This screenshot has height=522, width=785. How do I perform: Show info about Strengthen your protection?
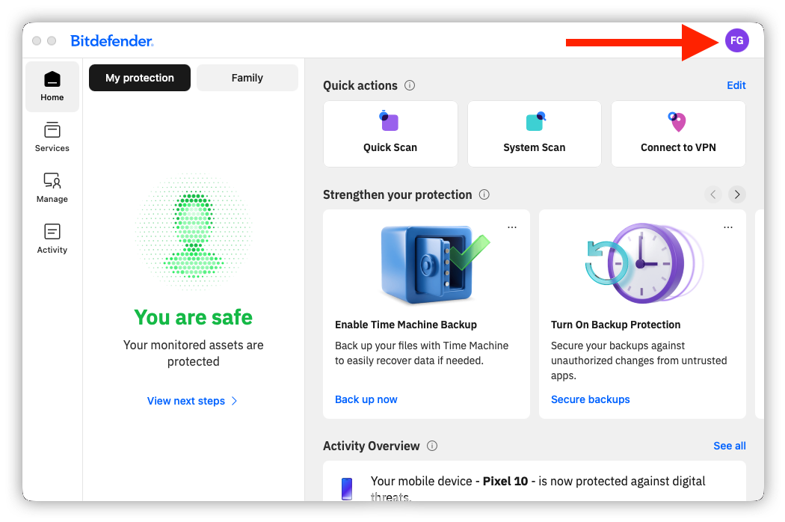(484, 194)
